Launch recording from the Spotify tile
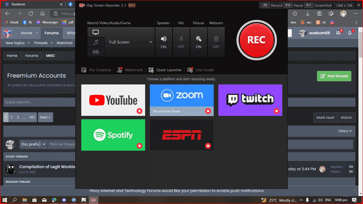363x204 pixels. (113, 135)
